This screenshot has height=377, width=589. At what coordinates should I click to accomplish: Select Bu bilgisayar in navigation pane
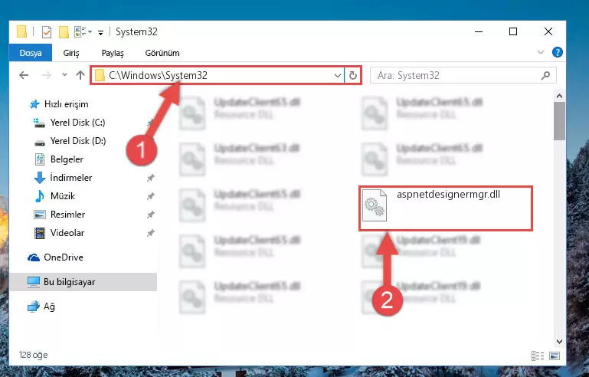pos(83,282)
